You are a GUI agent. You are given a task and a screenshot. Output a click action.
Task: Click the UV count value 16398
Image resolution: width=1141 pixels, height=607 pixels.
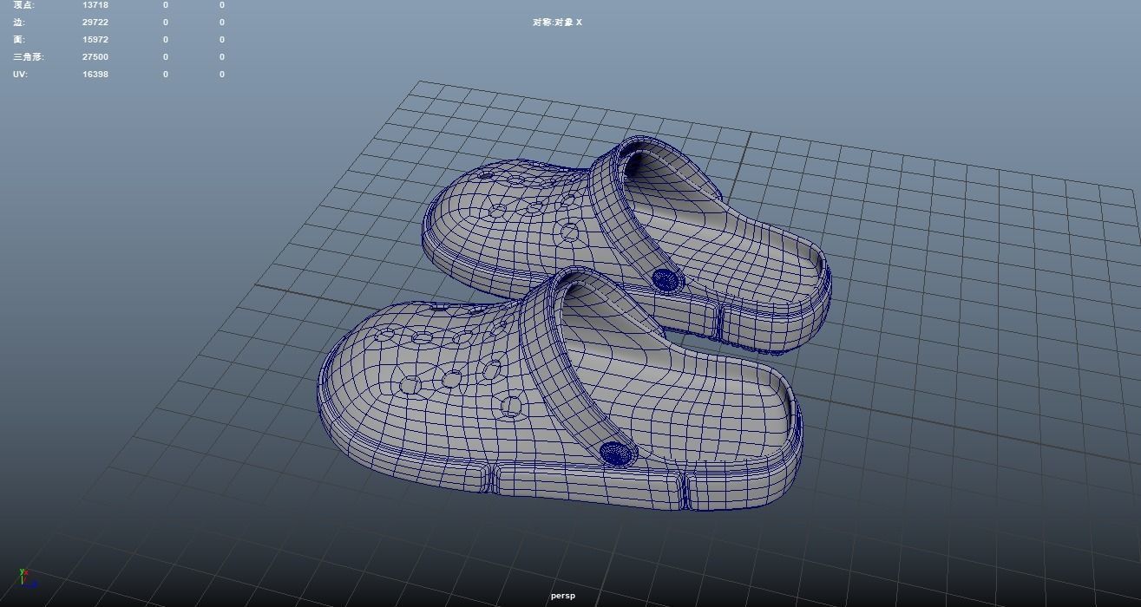pos(95,75)
